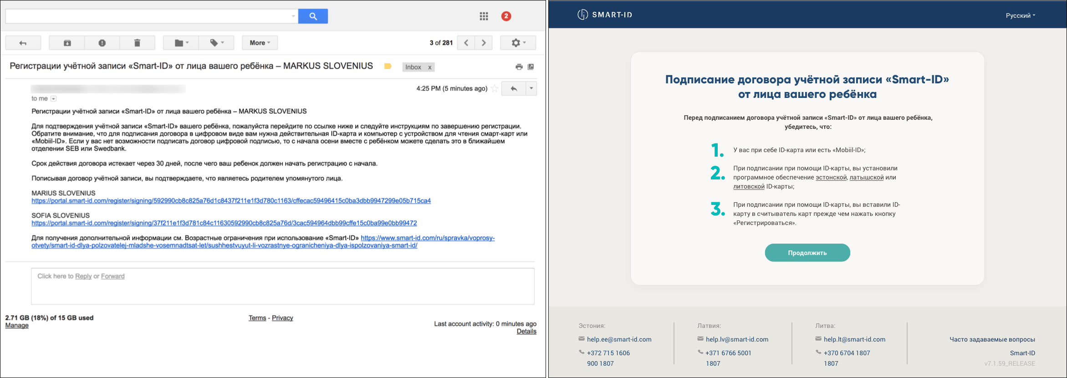Viewport: 1067px width, 378px height.
Task: Open the red notifications badge showing 2
Action: [506, 16]
